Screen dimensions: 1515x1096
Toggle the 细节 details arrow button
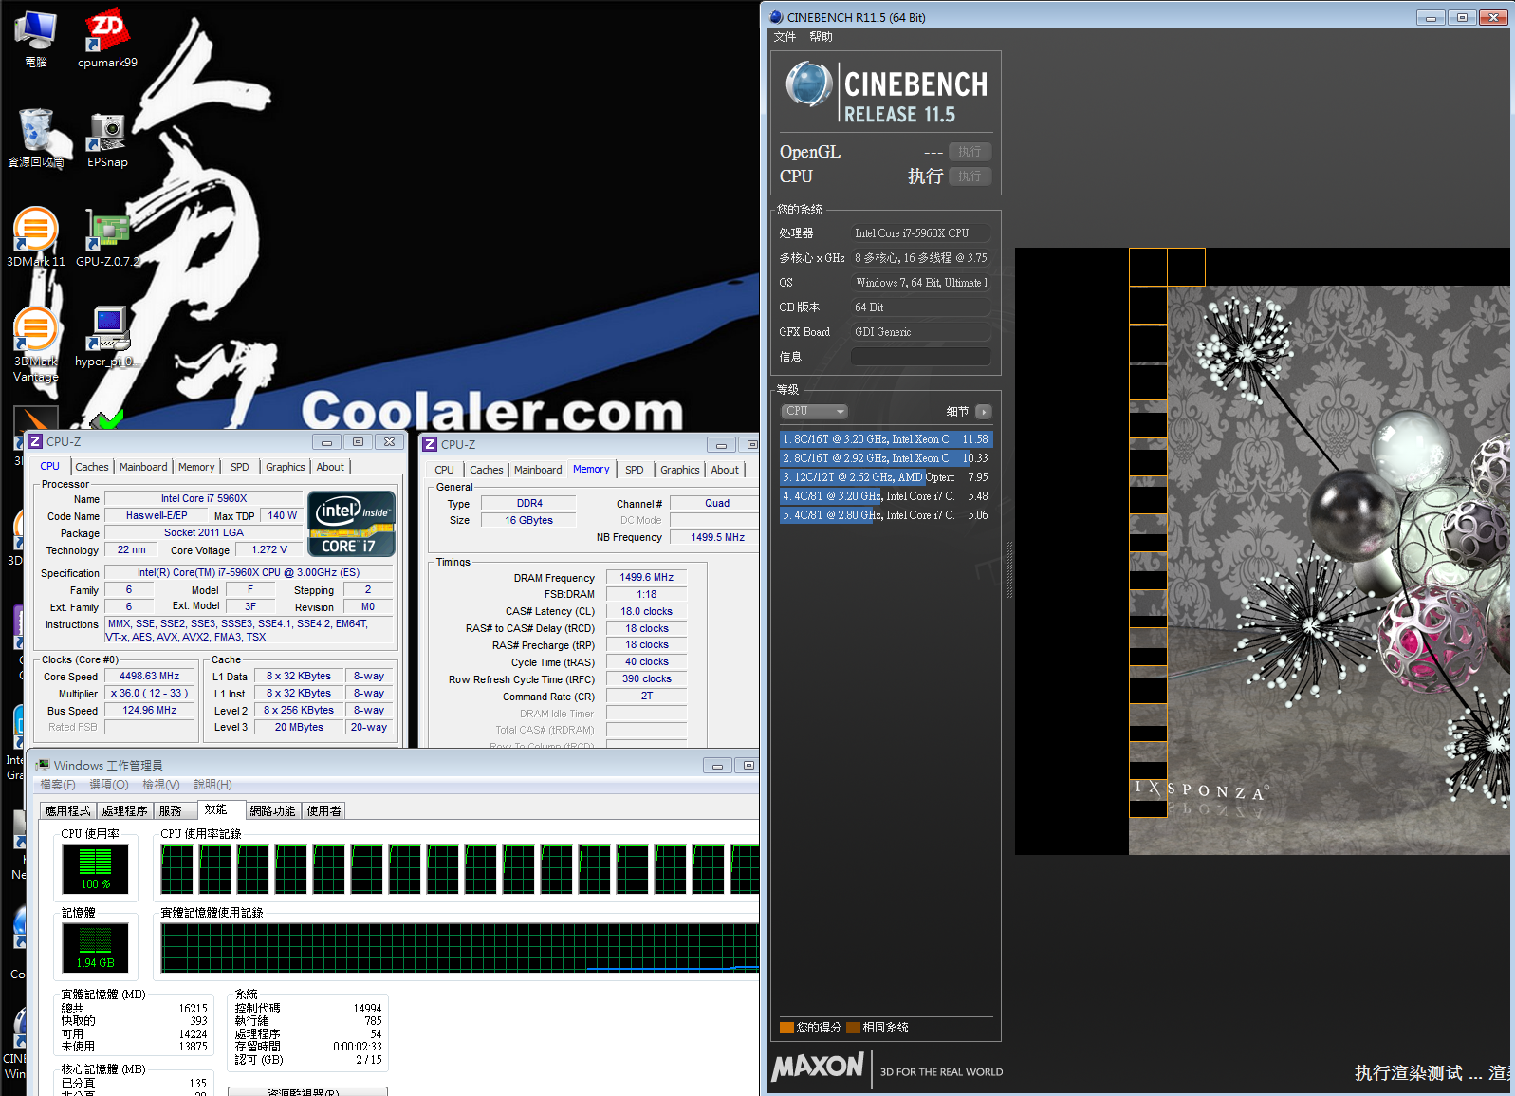[984, 411]
